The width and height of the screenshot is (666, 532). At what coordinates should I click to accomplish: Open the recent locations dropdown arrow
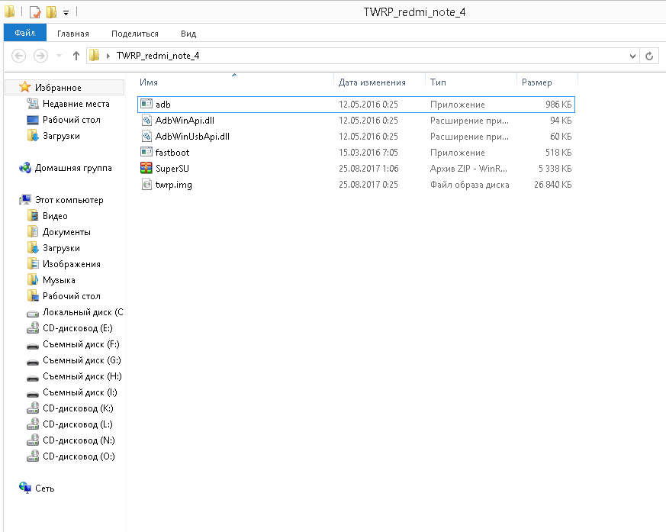pyautogui.click(x=60, y=56)
